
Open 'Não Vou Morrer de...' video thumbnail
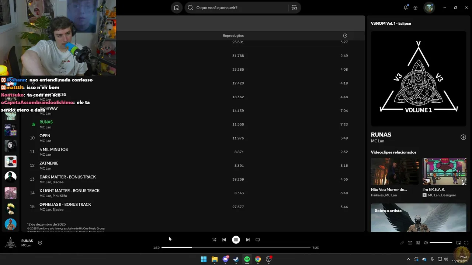pyautogui.click(x=395, y=172)
